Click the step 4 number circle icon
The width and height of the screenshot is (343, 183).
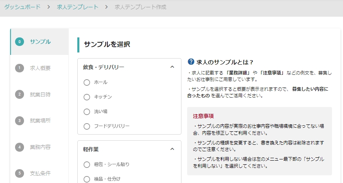click(x=19, y=147)
